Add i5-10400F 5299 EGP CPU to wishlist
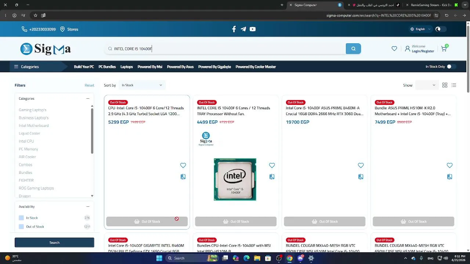This screenshot has height=264, width=470. pos(183,165)
